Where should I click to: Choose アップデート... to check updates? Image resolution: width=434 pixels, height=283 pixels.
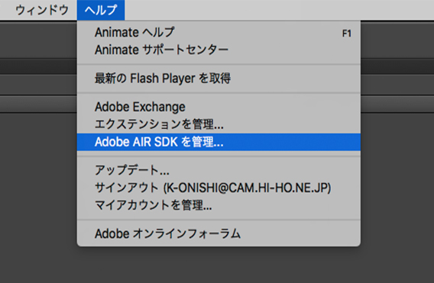219,170
